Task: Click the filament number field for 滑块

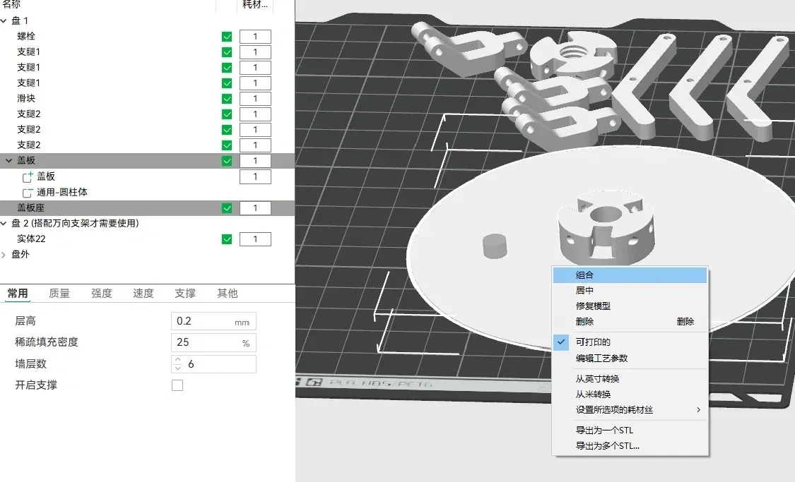Action: point(255,99)
